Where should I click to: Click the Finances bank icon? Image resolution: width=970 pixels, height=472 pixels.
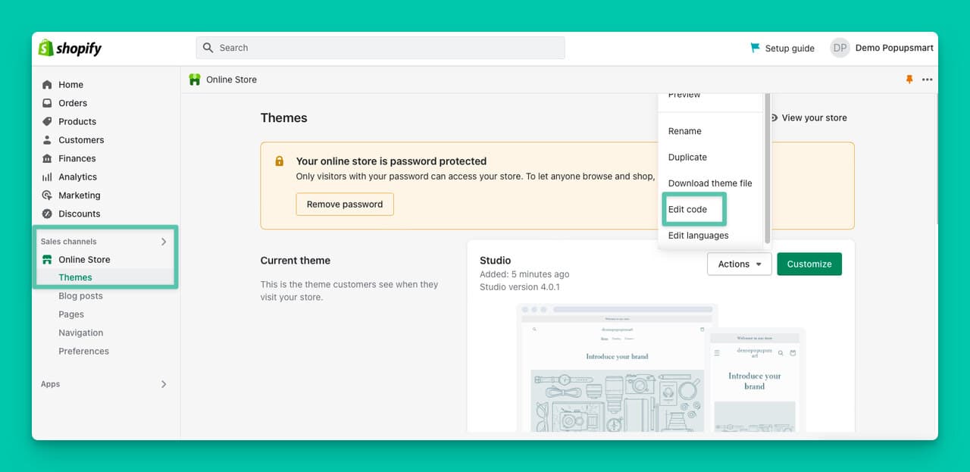(47, 158)
